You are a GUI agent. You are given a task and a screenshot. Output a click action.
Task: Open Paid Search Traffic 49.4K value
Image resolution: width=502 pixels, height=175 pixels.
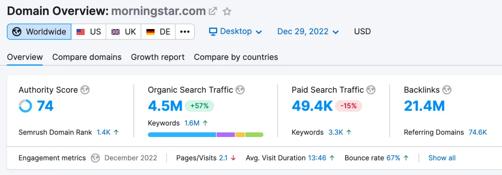312,106
